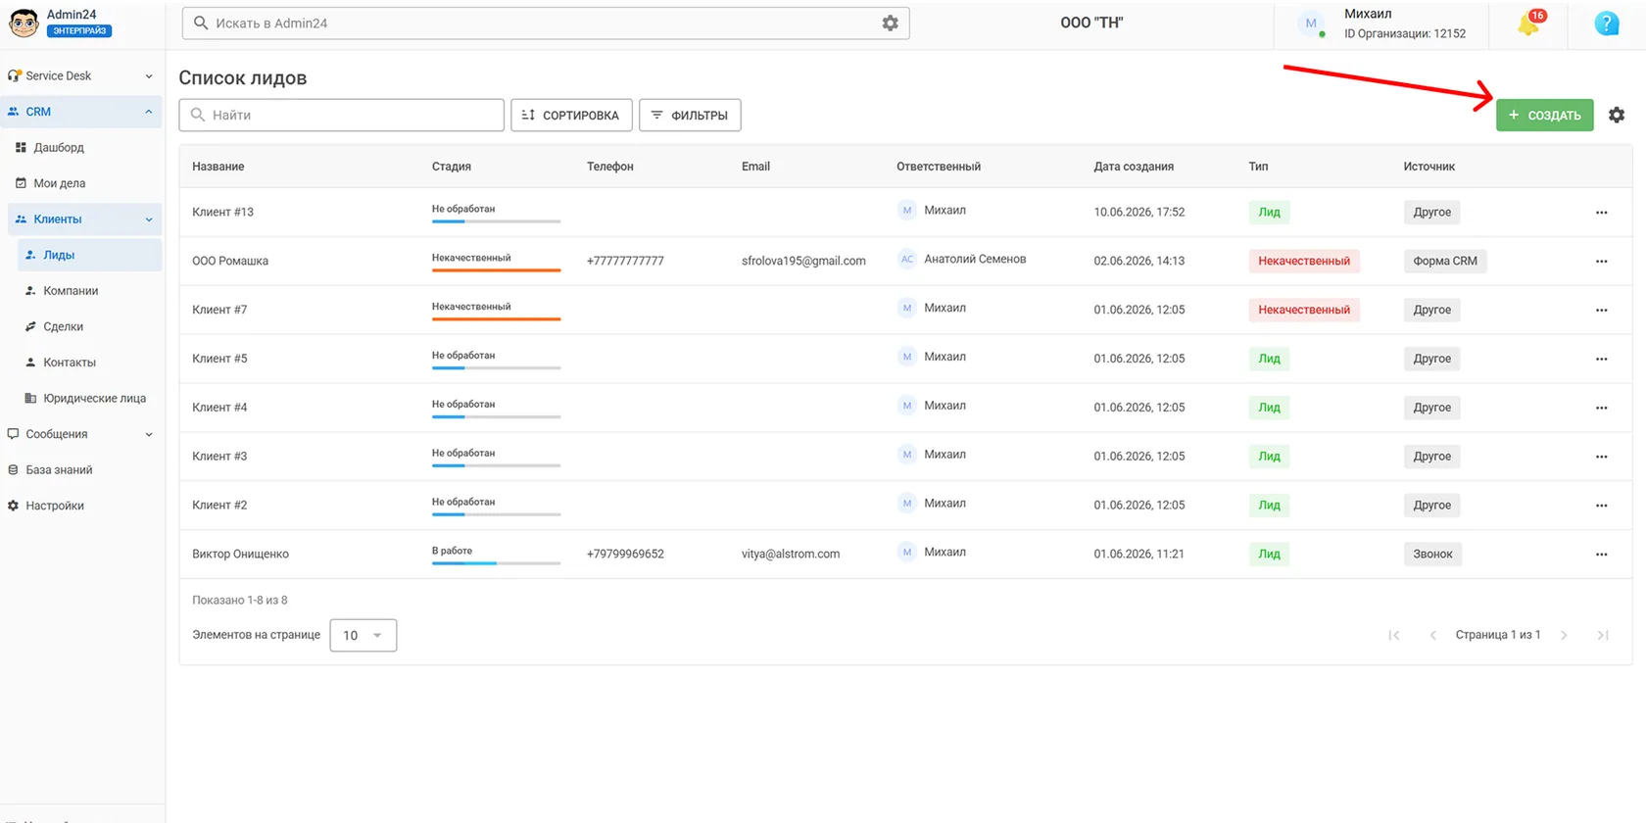Go to the last page arrow
Image resolution: width=1646 pixels, height=823 pixels.
tap(1603, 635)
